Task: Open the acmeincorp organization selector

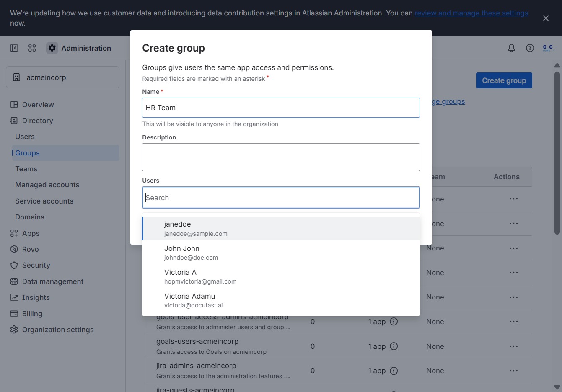Action: click(62, 77)
